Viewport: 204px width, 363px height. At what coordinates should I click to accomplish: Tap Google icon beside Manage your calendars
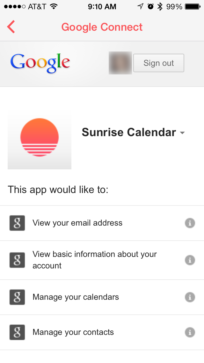tap(17, 297)
